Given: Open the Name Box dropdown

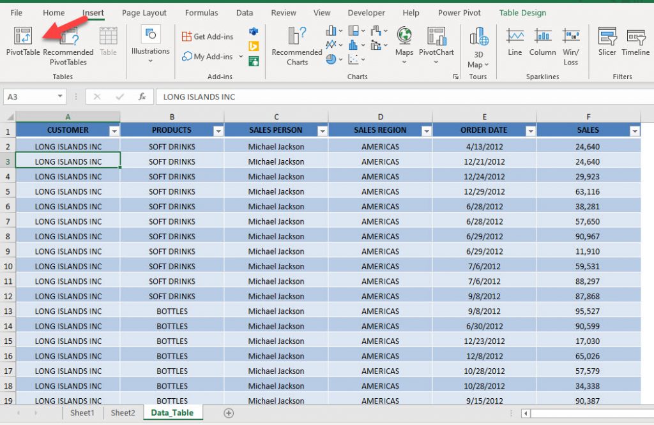Looking at the screenshot, I should pos(60,94).
